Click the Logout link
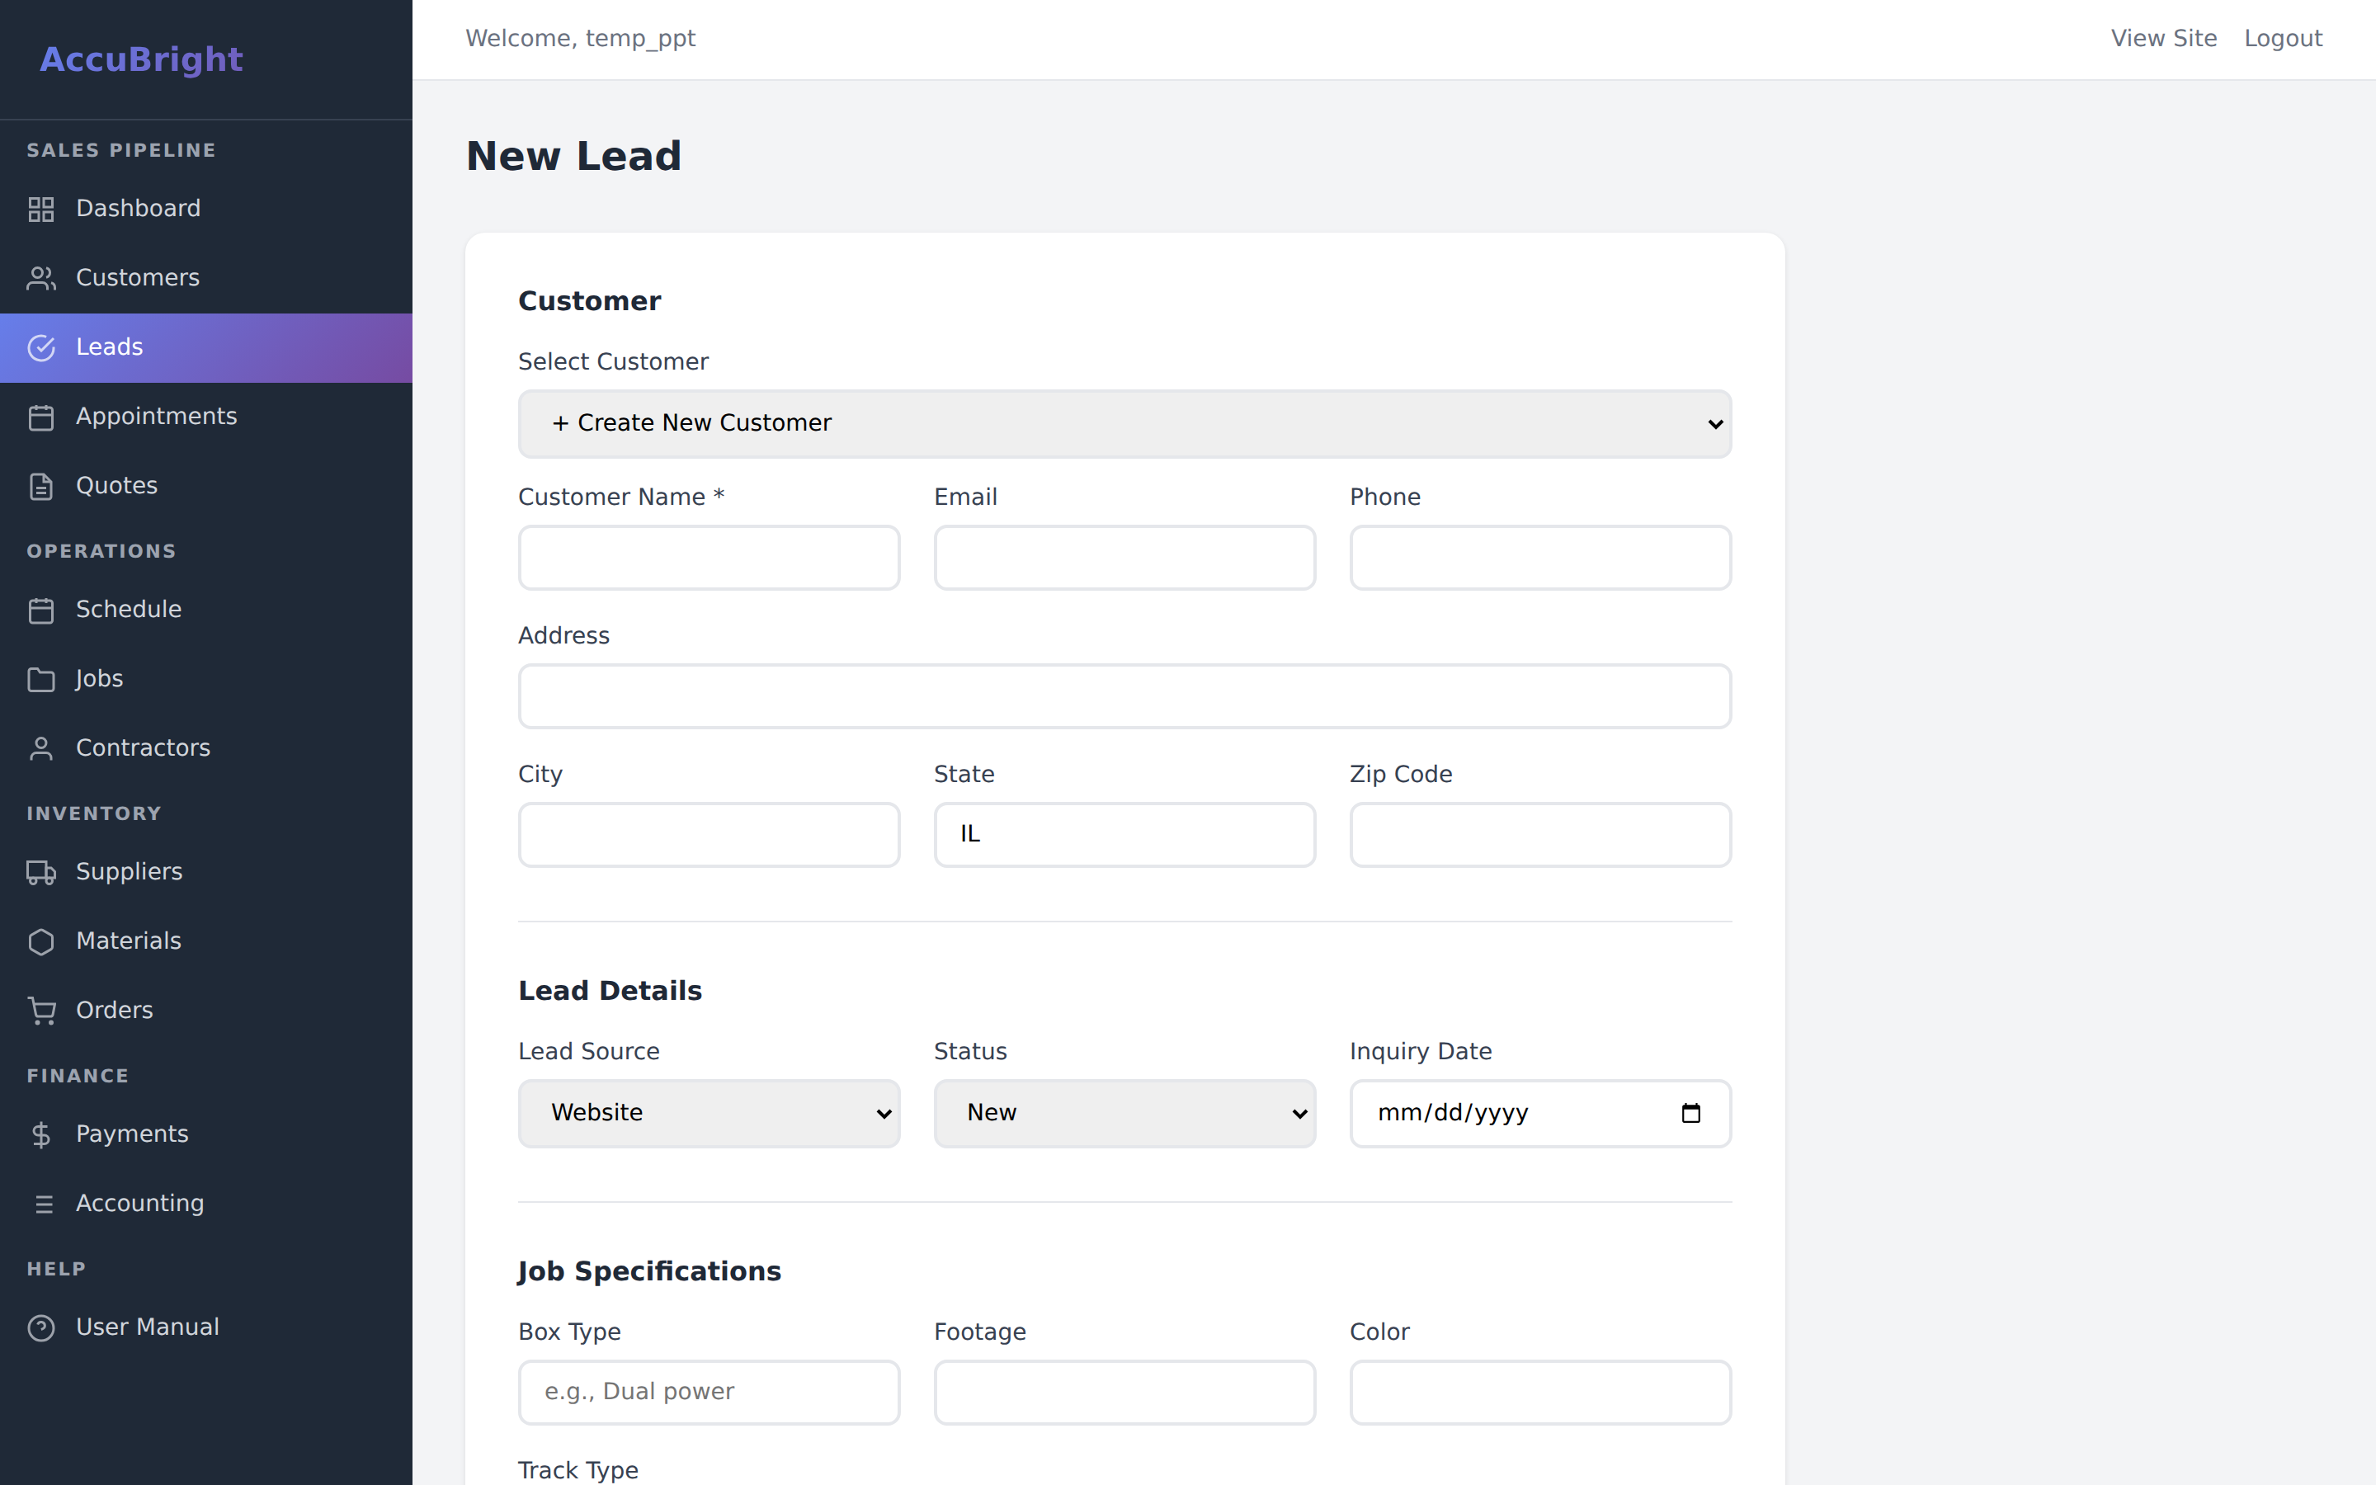 pos(2284,38)
